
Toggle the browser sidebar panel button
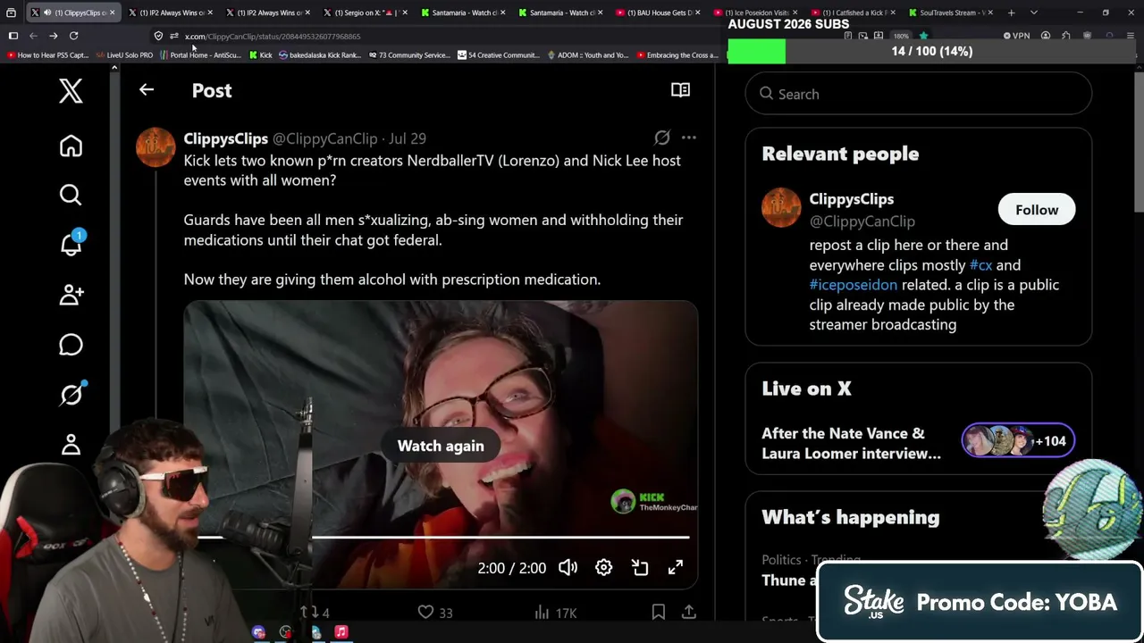(13, 36)
